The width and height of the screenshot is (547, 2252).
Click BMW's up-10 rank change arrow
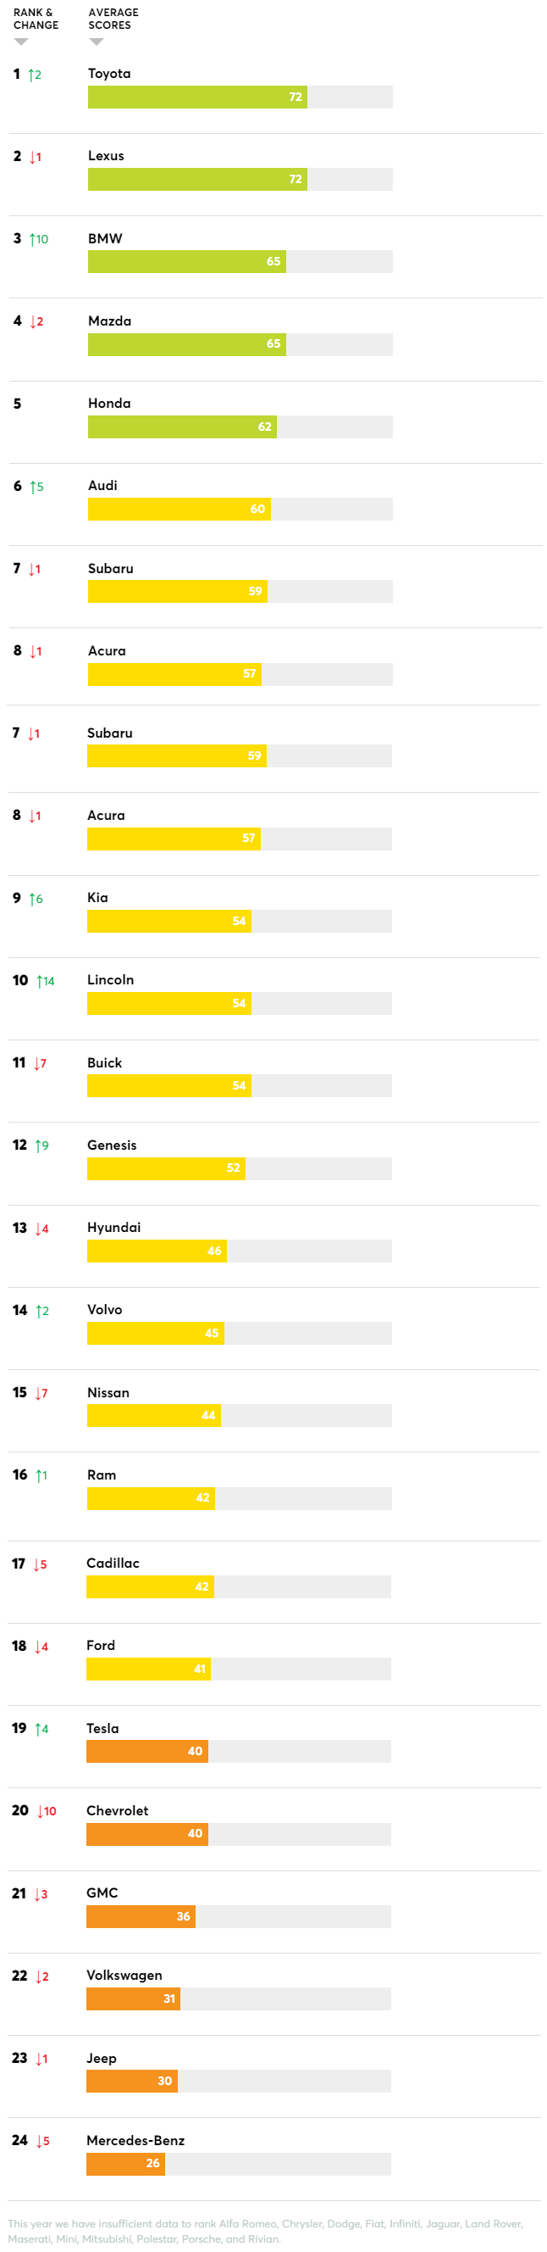(x=38, y=240)
